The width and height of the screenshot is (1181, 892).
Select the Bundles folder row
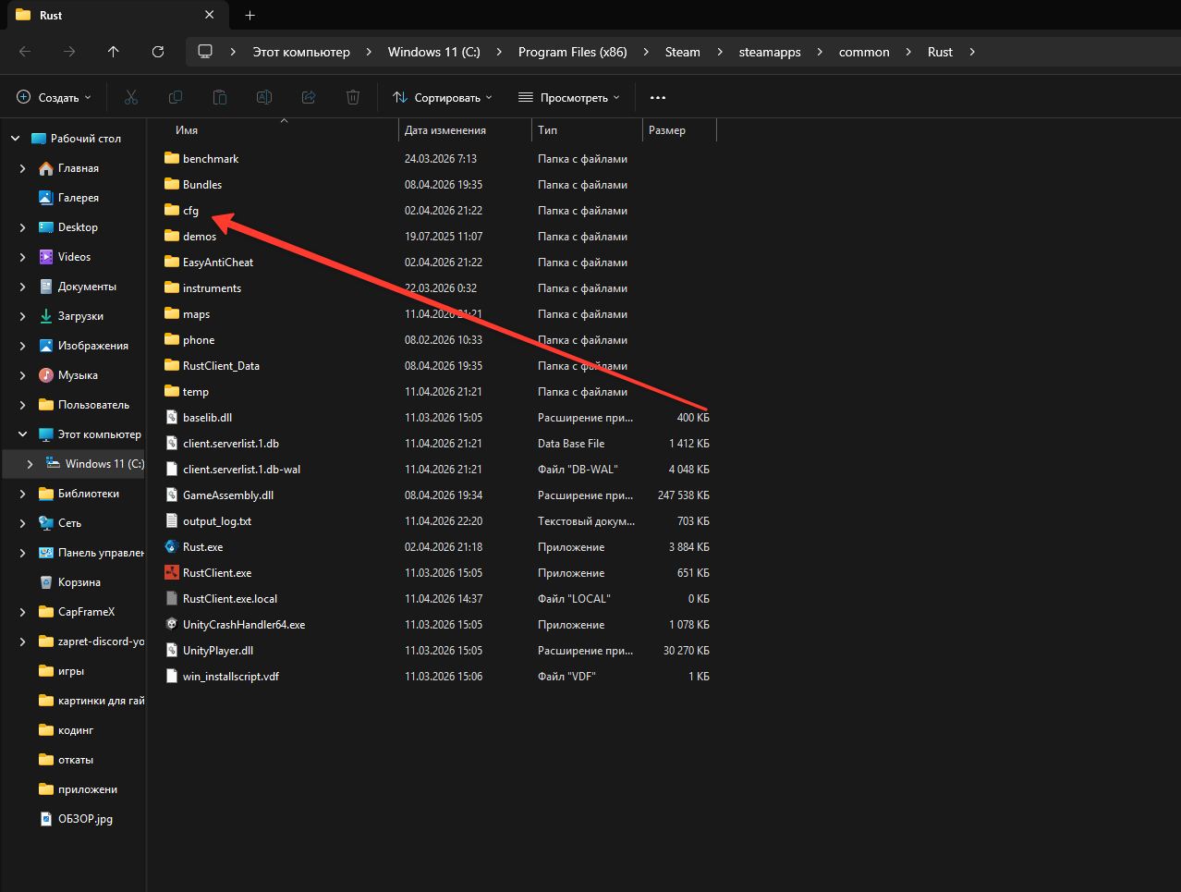tap(436, 185)
